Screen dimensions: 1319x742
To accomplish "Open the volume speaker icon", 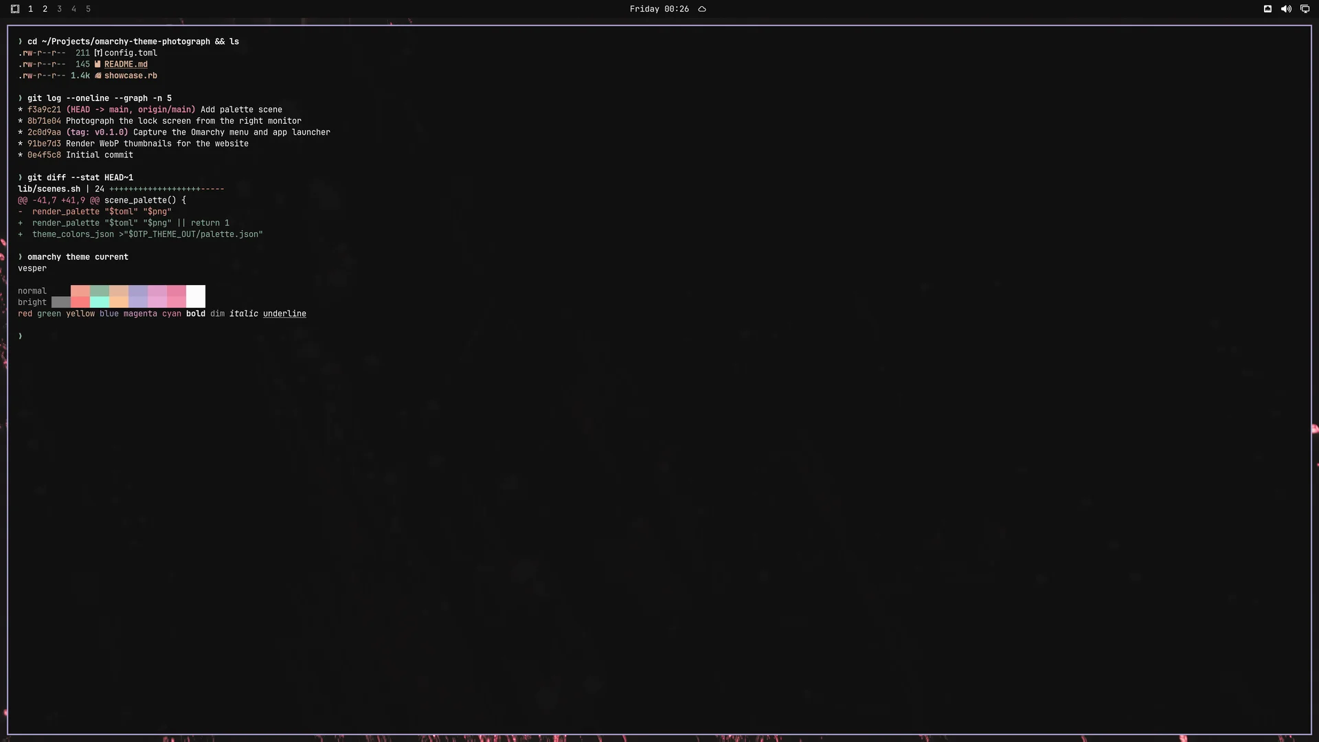I will 1286,9.
